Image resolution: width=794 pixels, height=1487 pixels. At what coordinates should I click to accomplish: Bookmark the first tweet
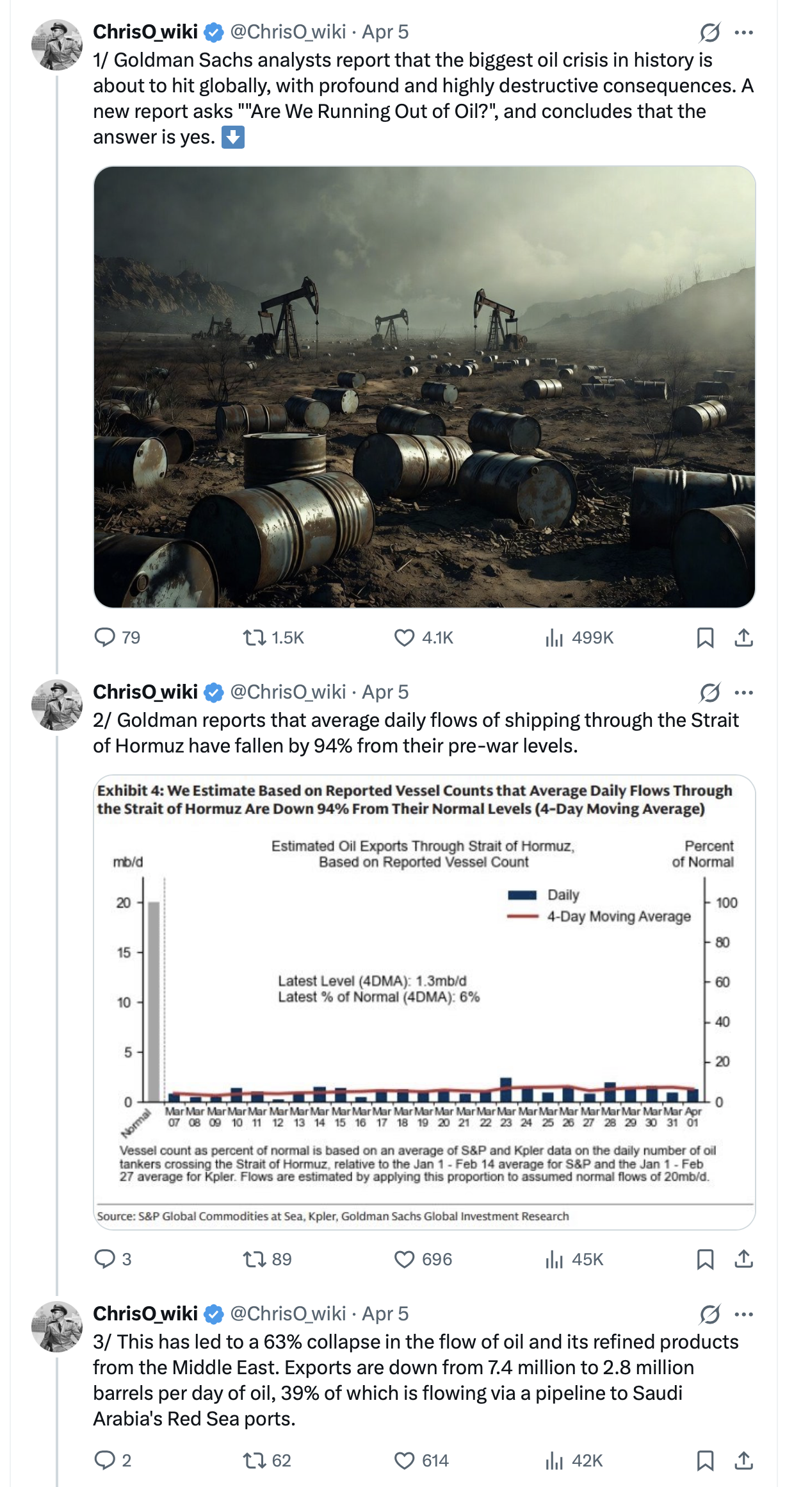click(705, 637)
